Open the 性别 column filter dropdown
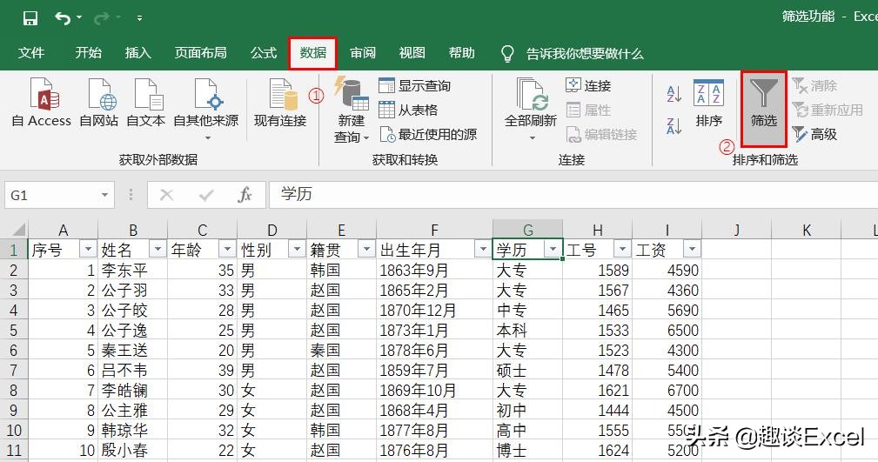The image size is (878, 462). tap(297, 249)
